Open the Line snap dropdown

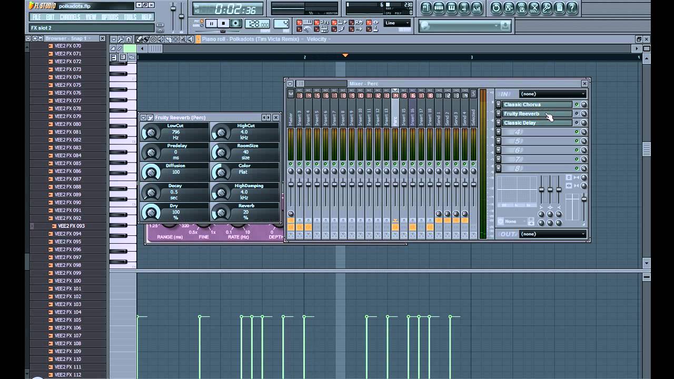coord(398,23)
